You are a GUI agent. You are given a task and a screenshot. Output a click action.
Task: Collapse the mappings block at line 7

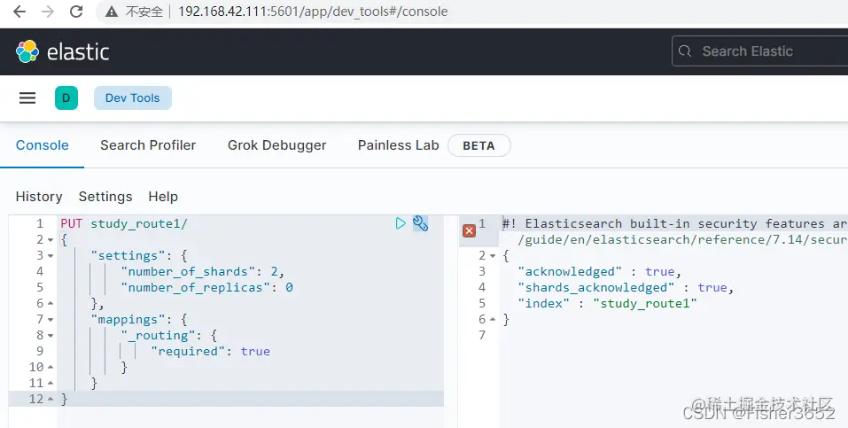pyautogui.click(x=51, y=319)
